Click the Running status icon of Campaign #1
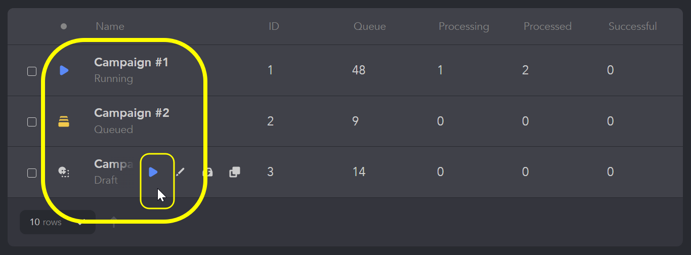The width and height of the screenshot is (691, 255). coord(64,70)
